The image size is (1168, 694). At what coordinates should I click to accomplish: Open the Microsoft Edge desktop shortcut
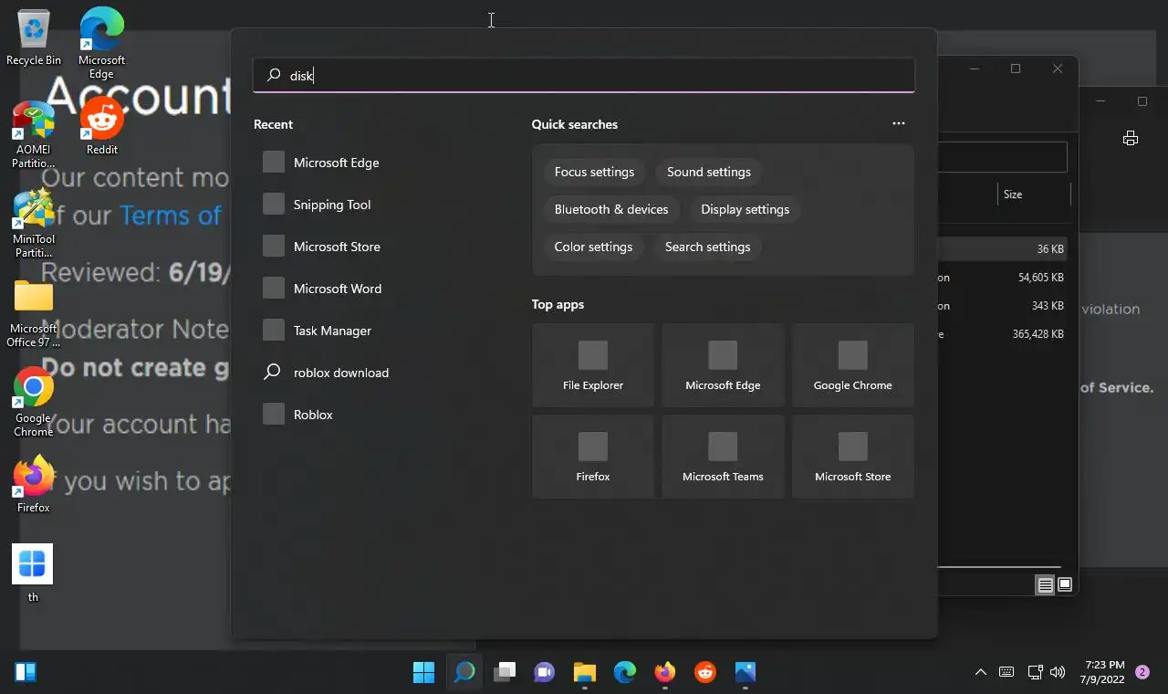pyautogui.click(x=101, y=43)
